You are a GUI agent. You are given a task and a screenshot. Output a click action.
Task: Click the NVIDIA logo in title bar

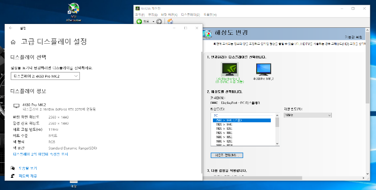click(x=137, y=8)
